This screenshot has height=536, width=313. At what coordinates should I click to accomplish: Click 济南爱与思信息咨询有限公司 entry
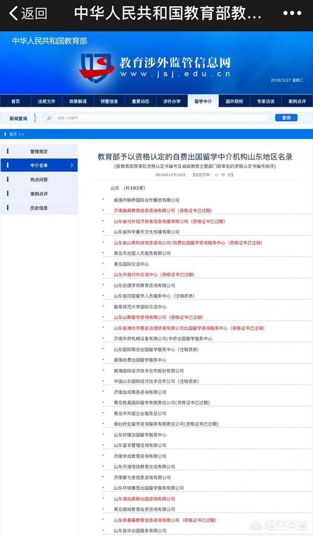pyautogui.click(x=142, y=478)
